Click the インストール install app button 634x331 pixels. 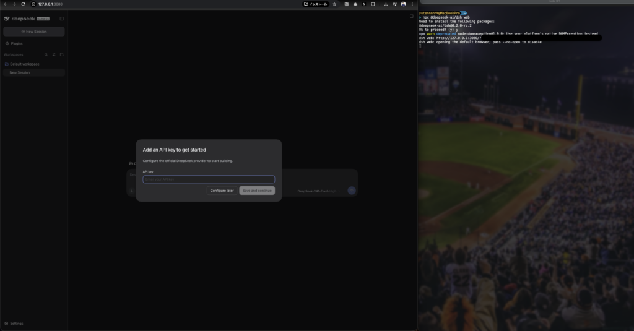click(x=315, y=4)
